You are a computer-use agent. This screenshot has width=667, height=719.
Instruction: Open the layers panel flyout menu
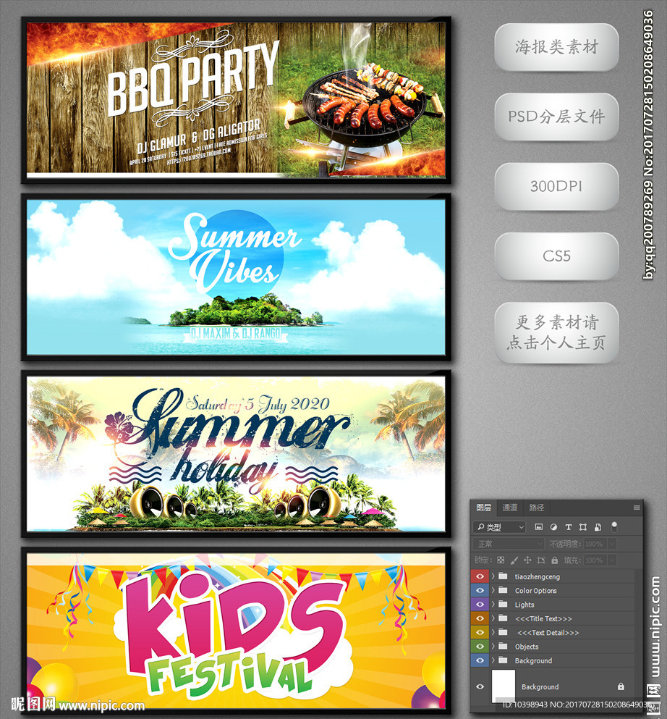pos(637,508)
